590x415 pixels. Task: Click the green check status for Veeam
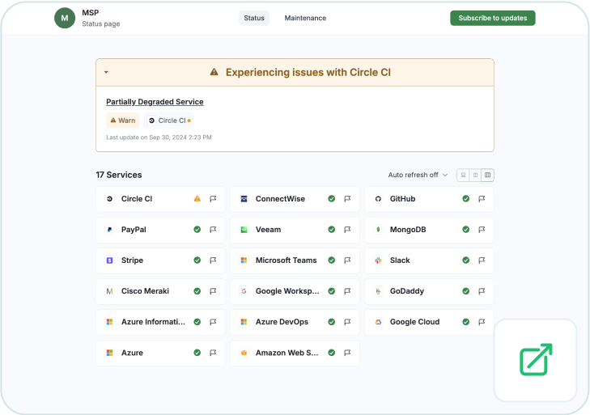click(332, 230)
